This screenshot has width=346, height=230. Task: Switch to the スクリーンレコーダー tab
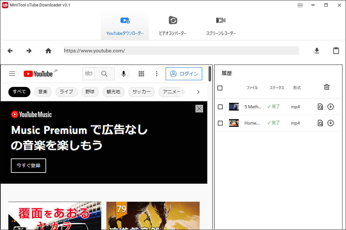(x=221, y=27)
